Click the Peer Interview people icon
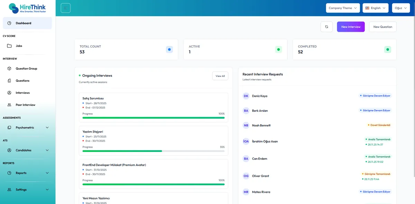The image size is (415, 204). pos(9,105)
